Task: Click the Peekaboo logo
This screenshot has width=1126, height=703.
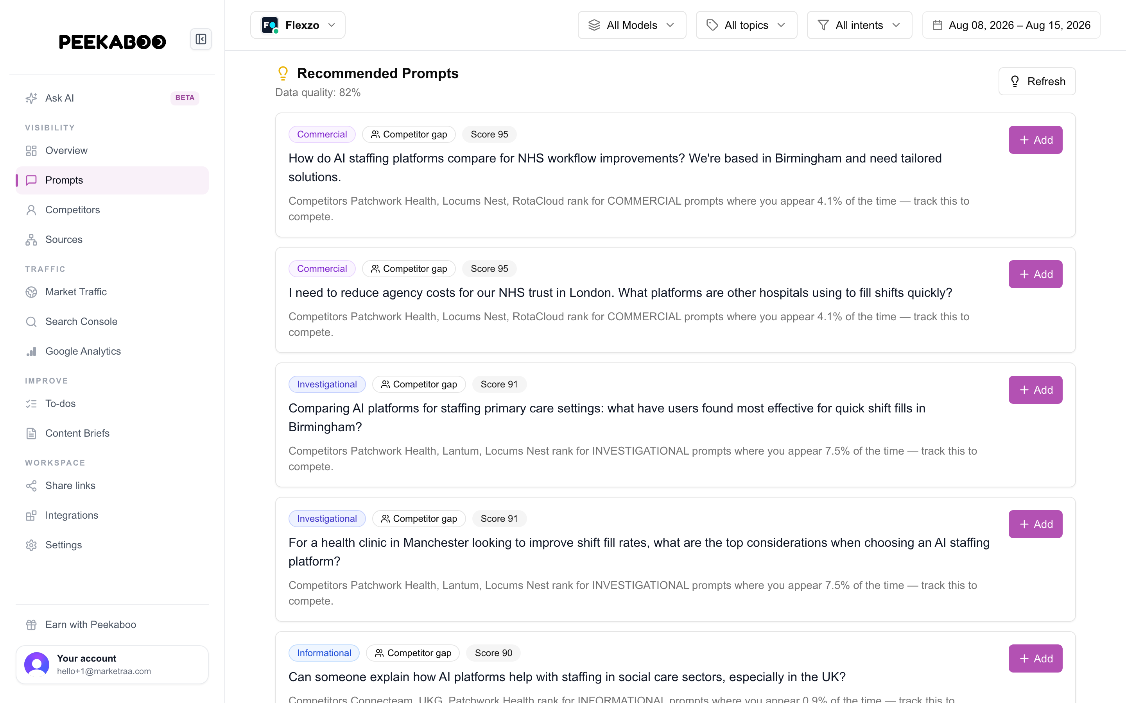Action: click(x=112, y=42)
